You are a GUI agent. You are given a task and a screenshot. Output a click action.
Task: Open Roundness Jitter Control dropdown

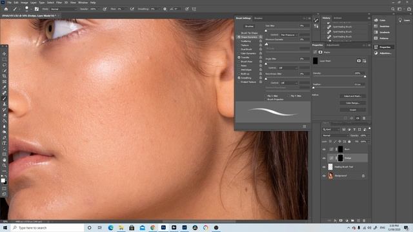[289, 83]
